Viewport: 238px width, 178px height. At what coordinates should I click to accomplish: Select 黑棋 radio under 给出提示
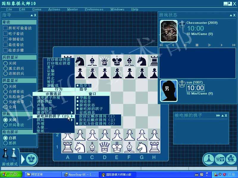pyautogui.click(x=5, y=143)
